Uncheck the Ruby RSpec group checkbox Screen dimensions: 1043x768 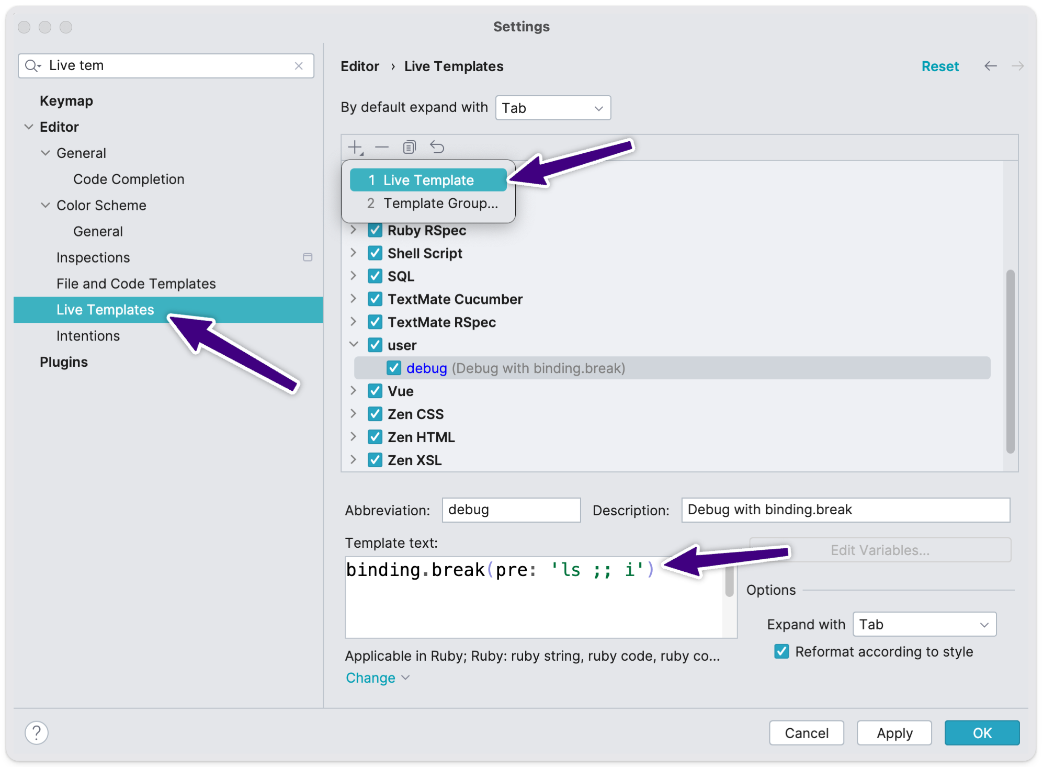(x=375, y=230)
